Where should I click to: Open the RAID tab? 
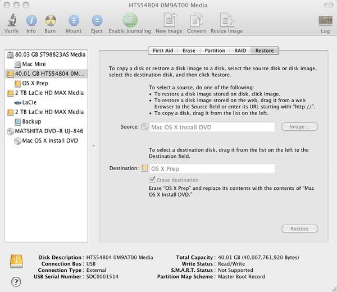pyautogui.click(x=240, y=51)
